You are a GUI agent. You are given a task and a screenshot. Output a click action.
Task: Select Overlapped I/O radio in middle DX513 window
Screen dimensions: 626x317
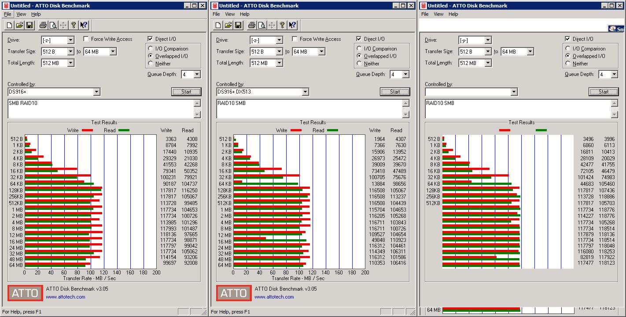(x=360, y=56)
